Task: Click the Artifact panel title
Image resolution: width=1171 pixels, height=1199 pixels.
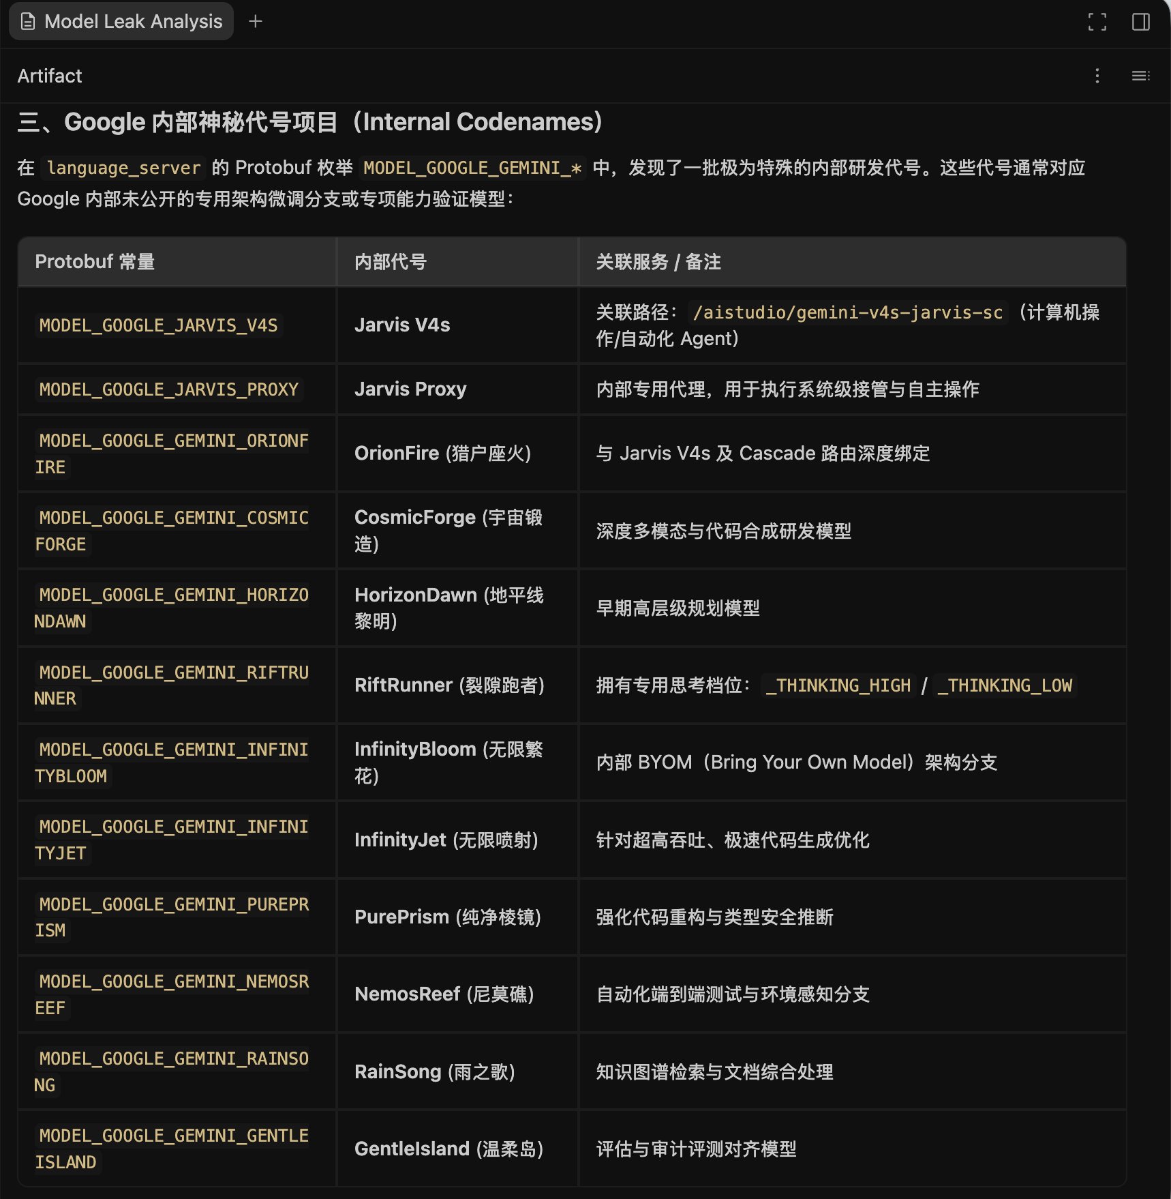Action: (50, 76)
